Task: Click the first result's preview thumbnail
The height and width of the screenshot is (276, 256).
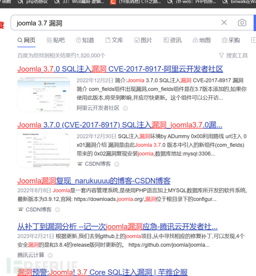Action: tap(43, 94)
